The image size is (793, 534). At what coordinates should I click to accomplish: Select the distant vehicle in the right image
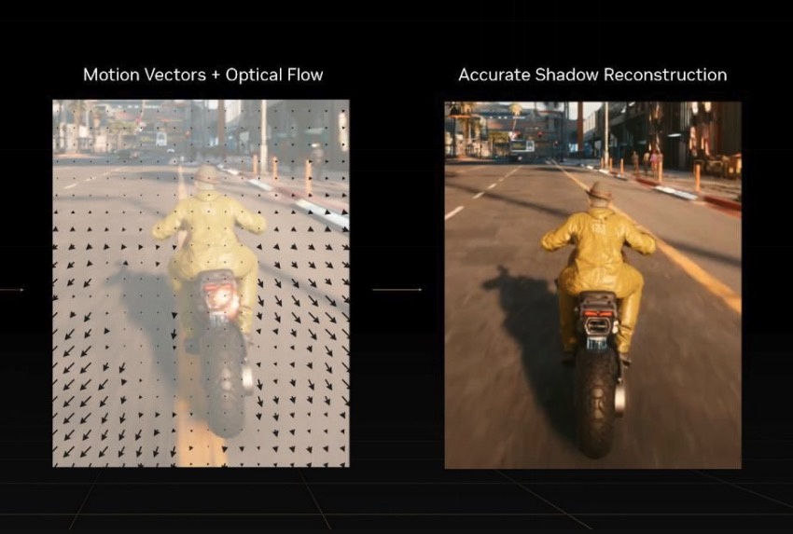click(522, 145)
